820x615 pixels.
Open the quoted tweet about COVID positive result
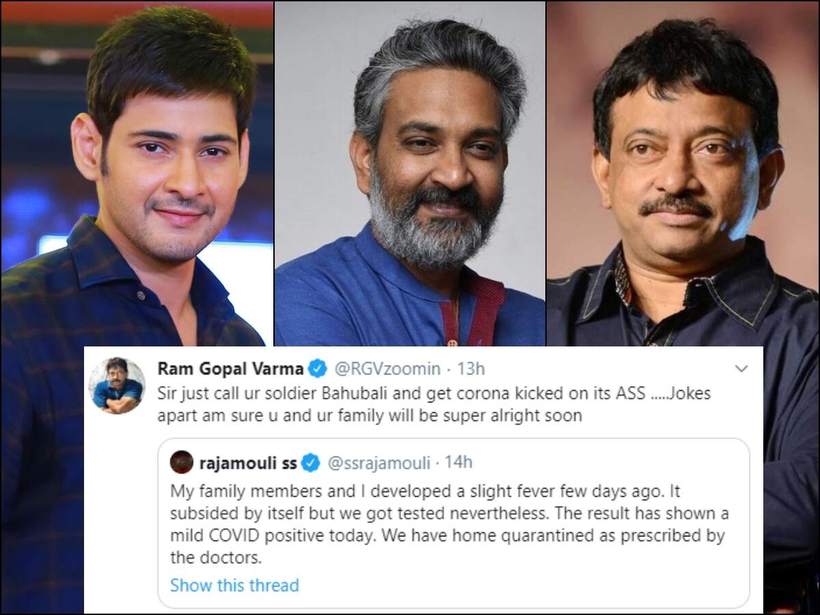click(x=453, y=523)
